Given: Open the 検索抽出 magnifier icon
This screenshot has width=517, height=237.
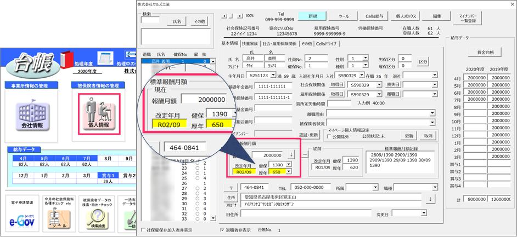Looking at the screenshot, I should (97, 220).
